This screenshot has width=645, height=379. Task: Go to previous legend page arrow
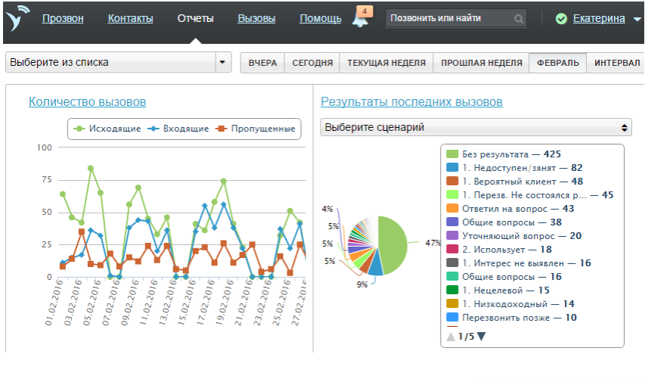tap(451, 337)
